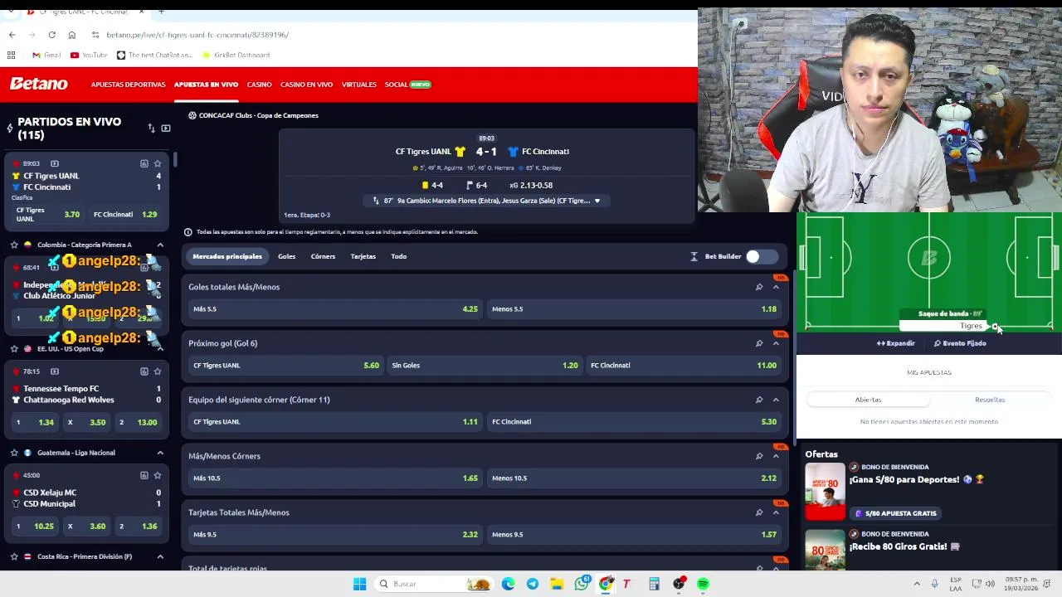Click the Expandir match tracker button
The image size is (1062, 597).
click(x=895, y=343)
